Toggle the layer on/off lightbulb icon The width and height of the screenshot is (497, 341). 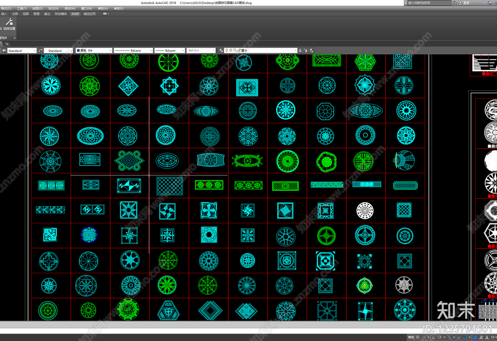pyautogui.click(x=227, y=50)
